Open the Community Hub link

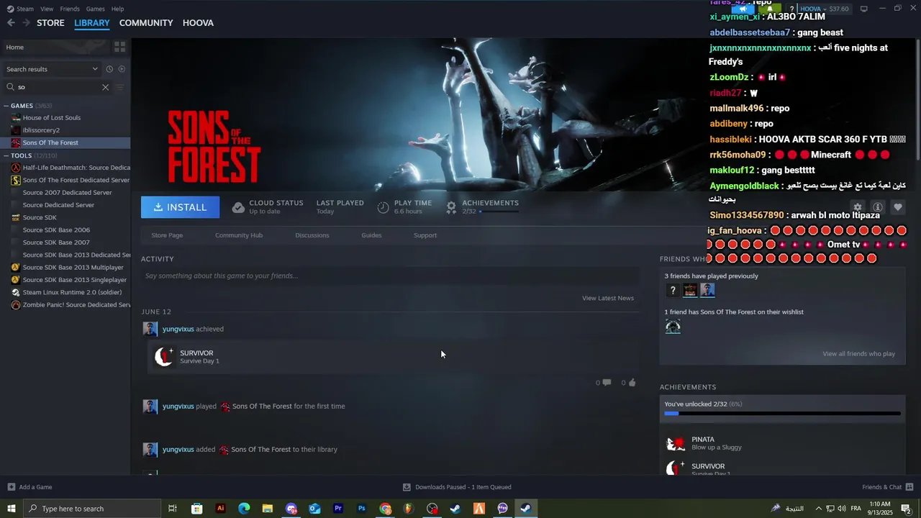pyautogui.click(x=239, y=235)
